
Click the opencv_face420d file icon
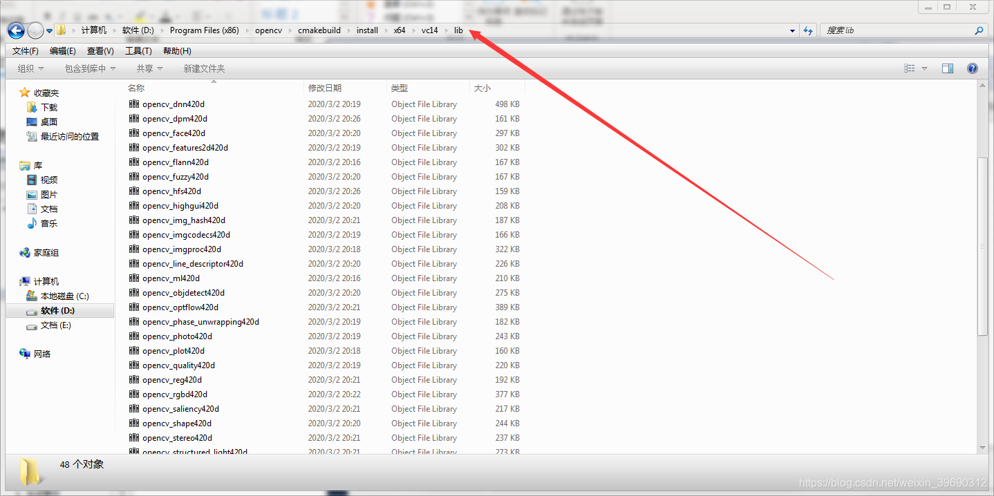coord(134,133)
